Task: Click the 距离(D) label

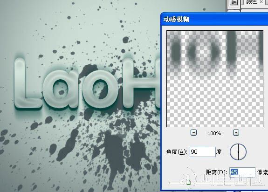Action: coord(216,172)
